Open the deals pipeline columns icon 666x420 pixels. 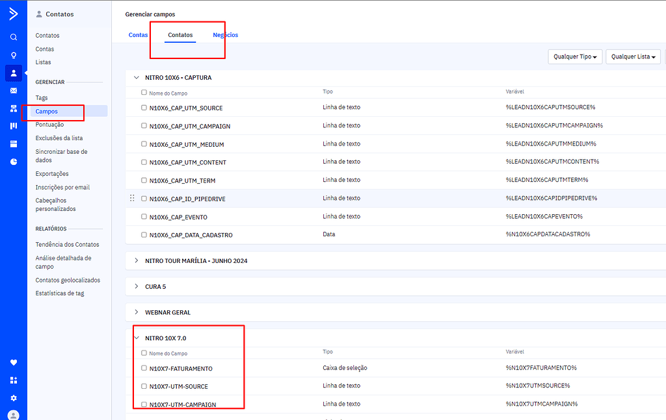13,126
